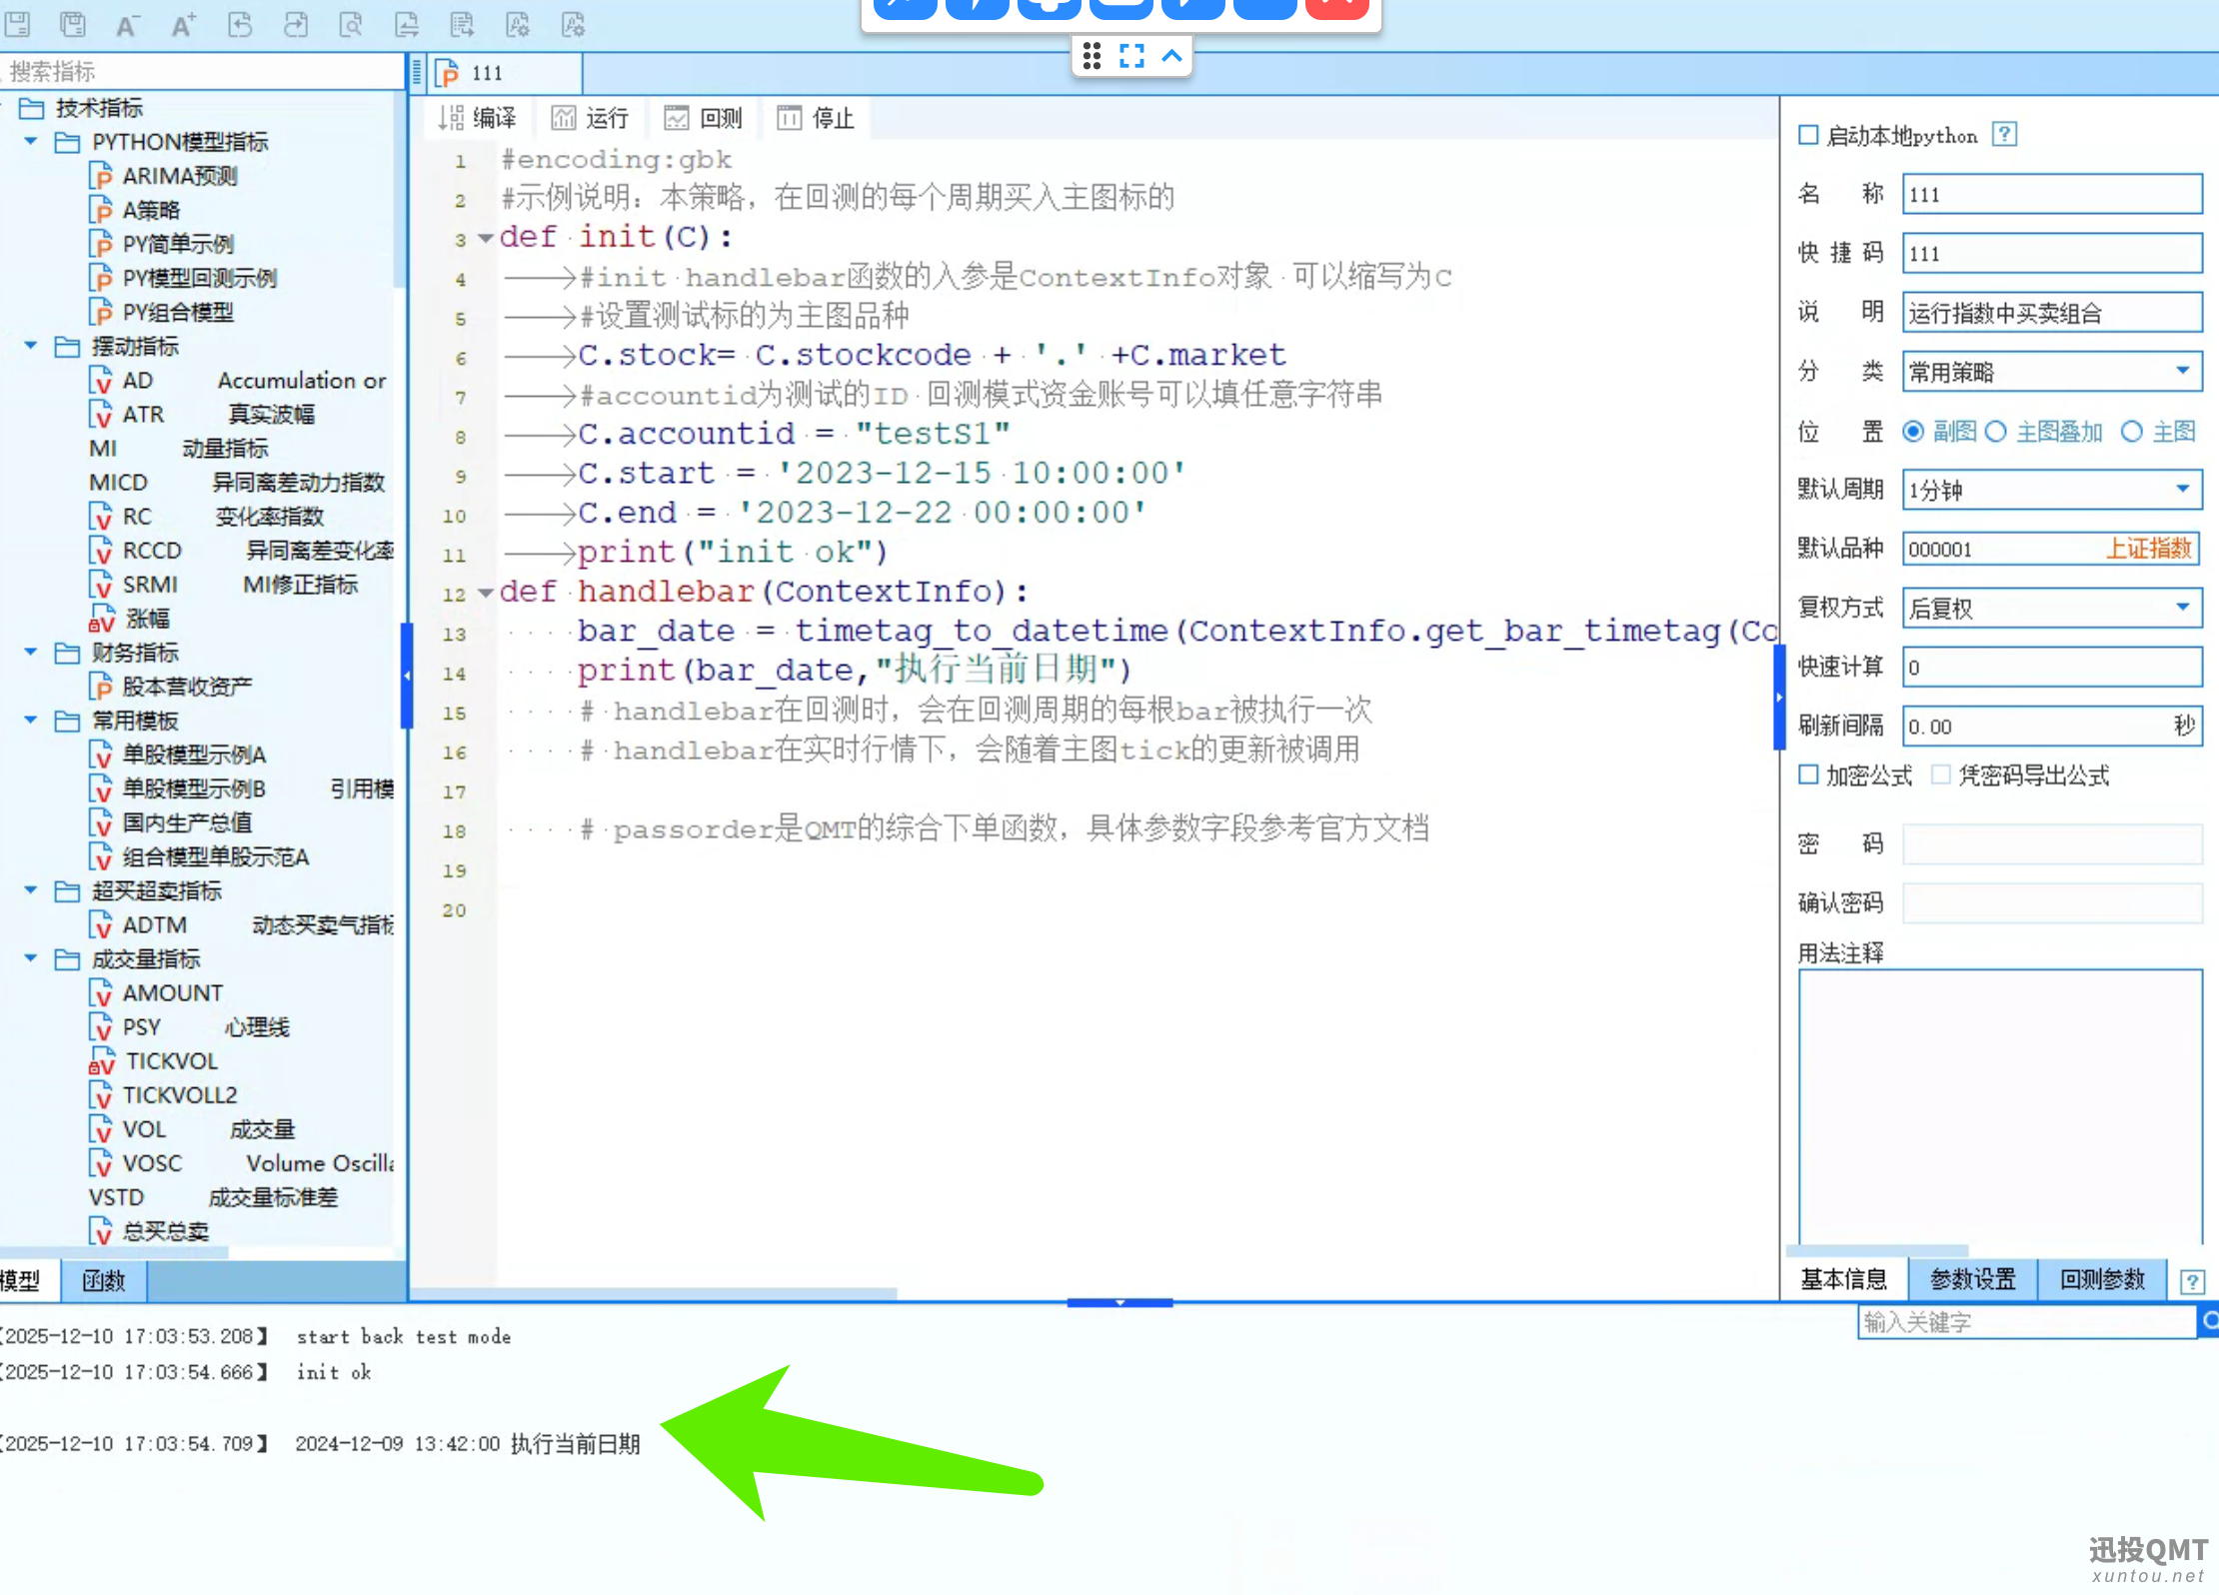Switch to the 回测参数 tab

[2101, 1279]
